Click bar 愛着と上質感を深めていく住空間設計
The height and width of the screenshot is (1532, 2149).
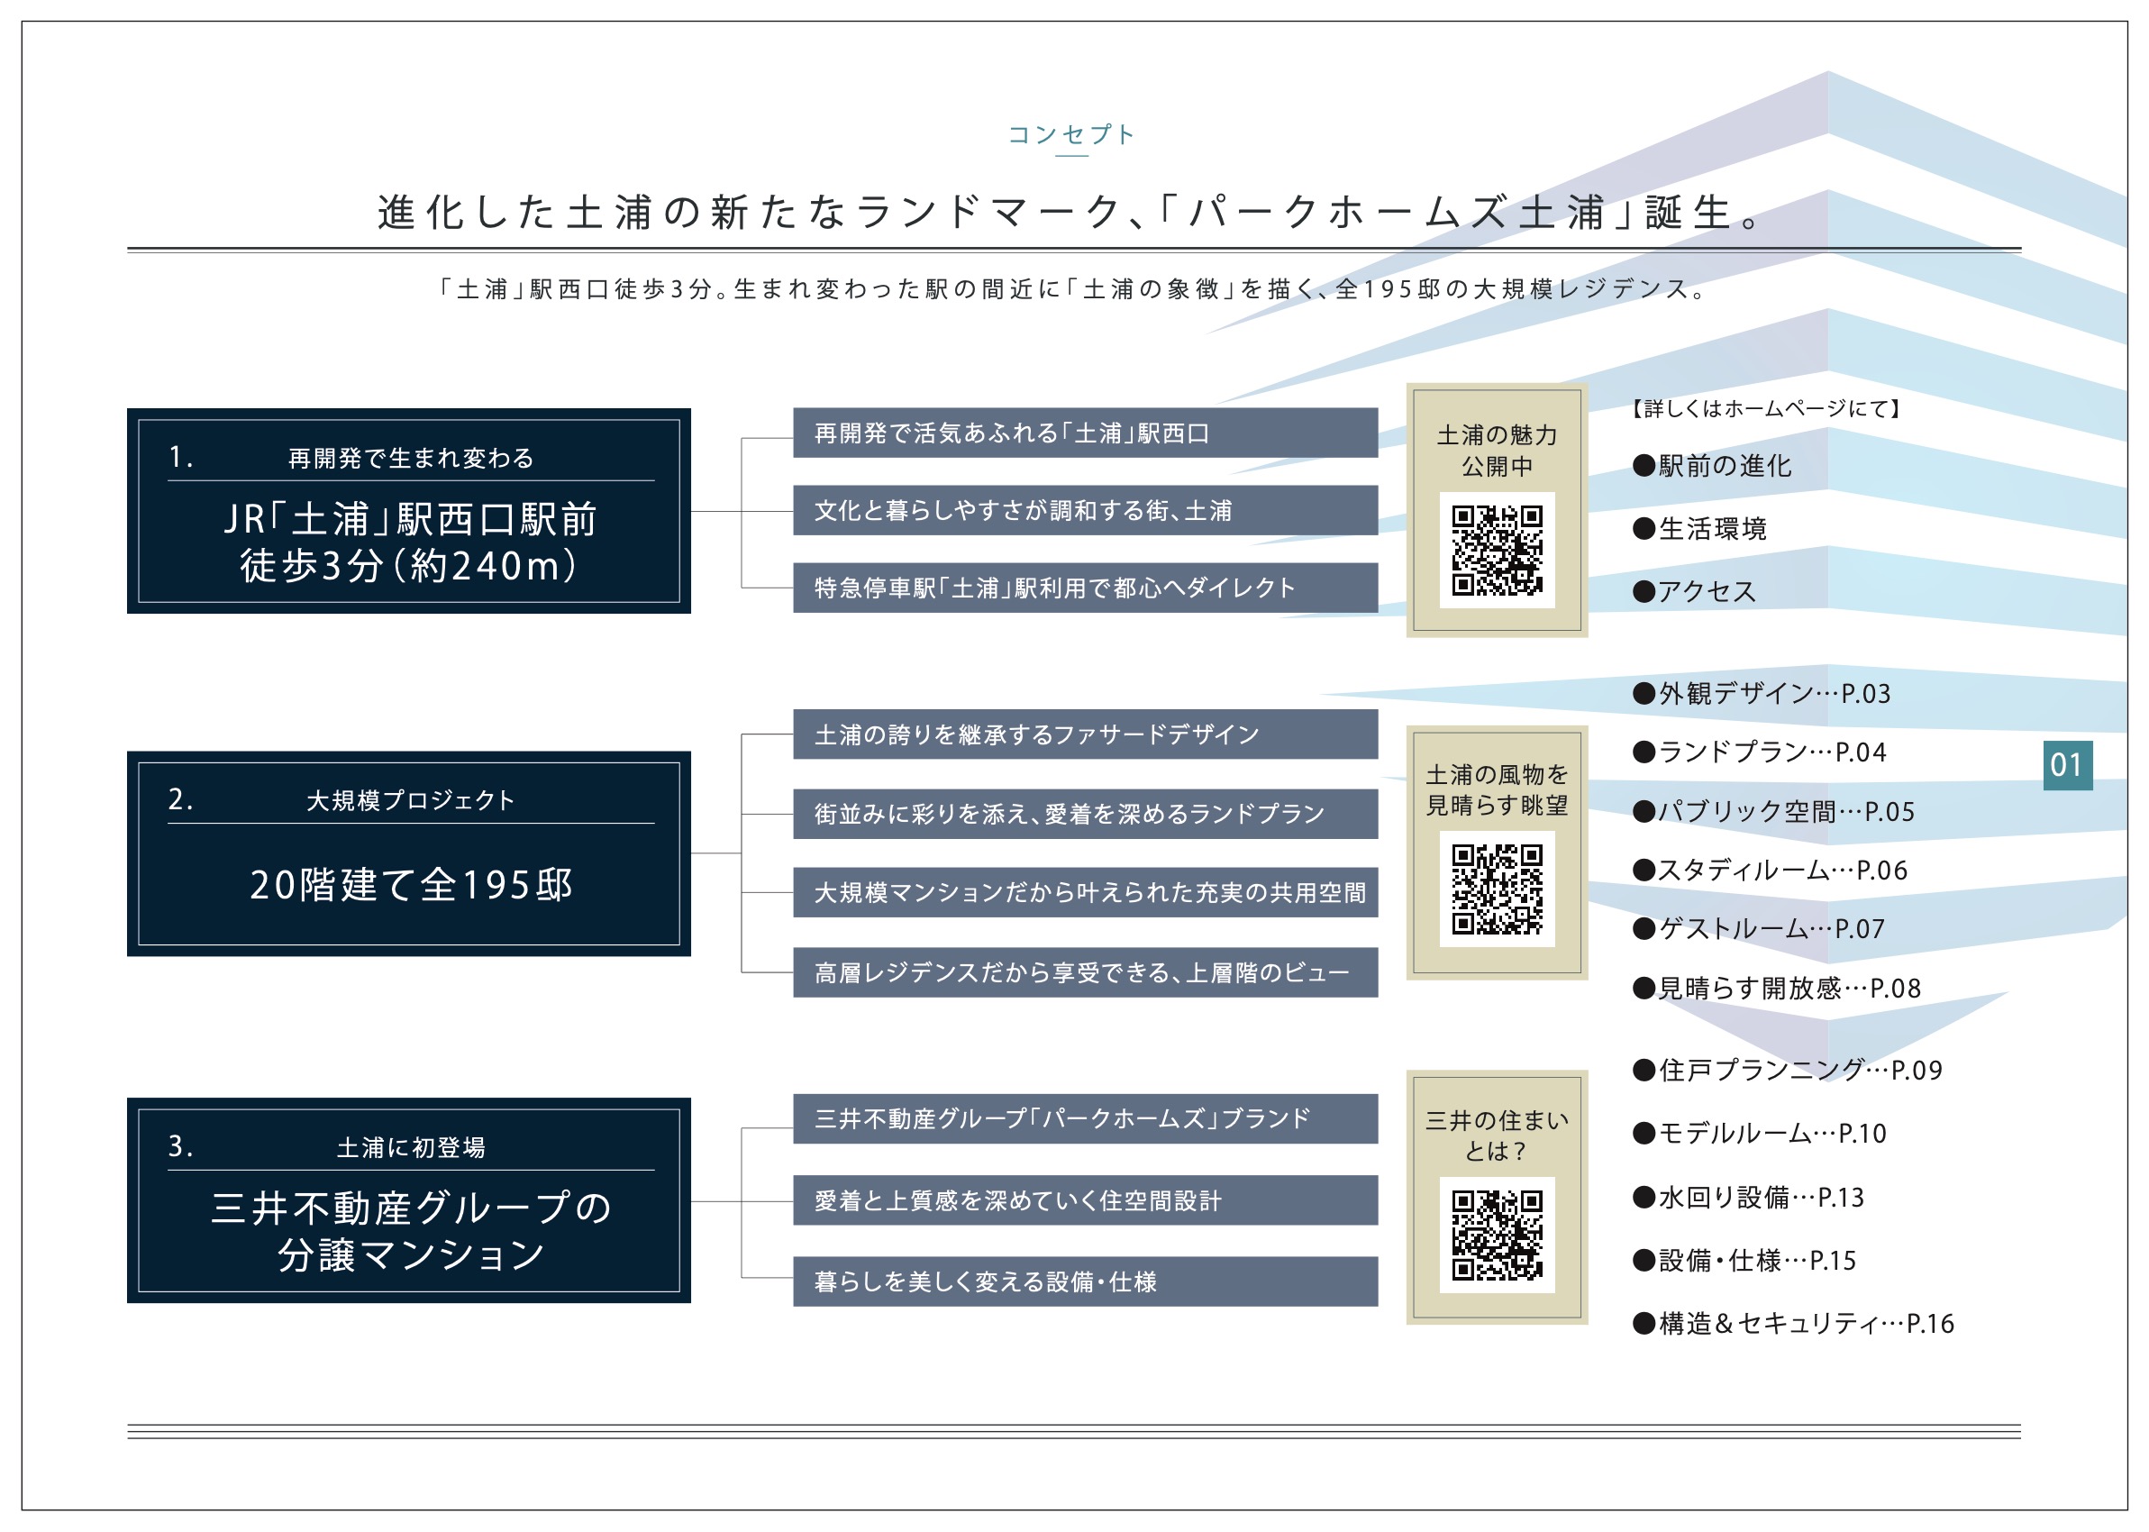click(1086, 1200)
